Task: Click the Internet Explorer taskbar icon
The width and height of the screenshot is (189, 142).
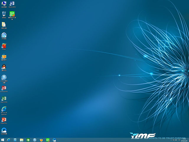Action: [x=9, y=140]
